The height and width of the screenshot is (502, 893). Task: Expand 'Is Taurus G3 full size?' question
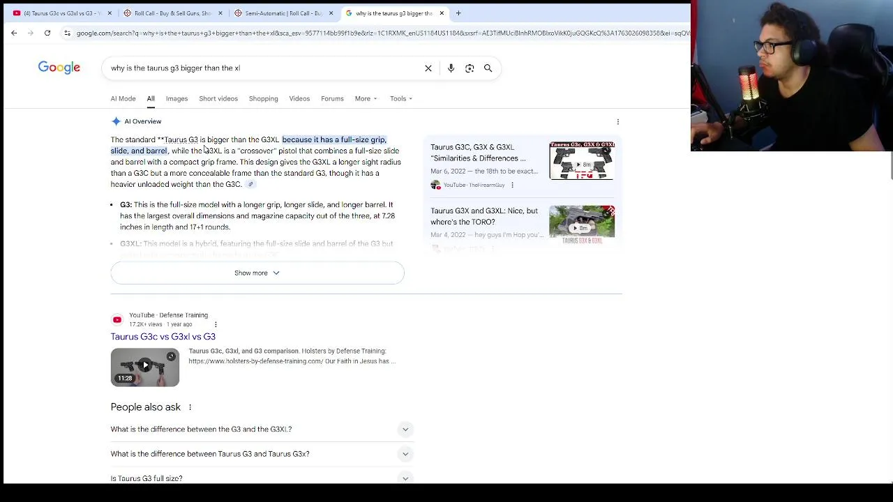(262, 478)
